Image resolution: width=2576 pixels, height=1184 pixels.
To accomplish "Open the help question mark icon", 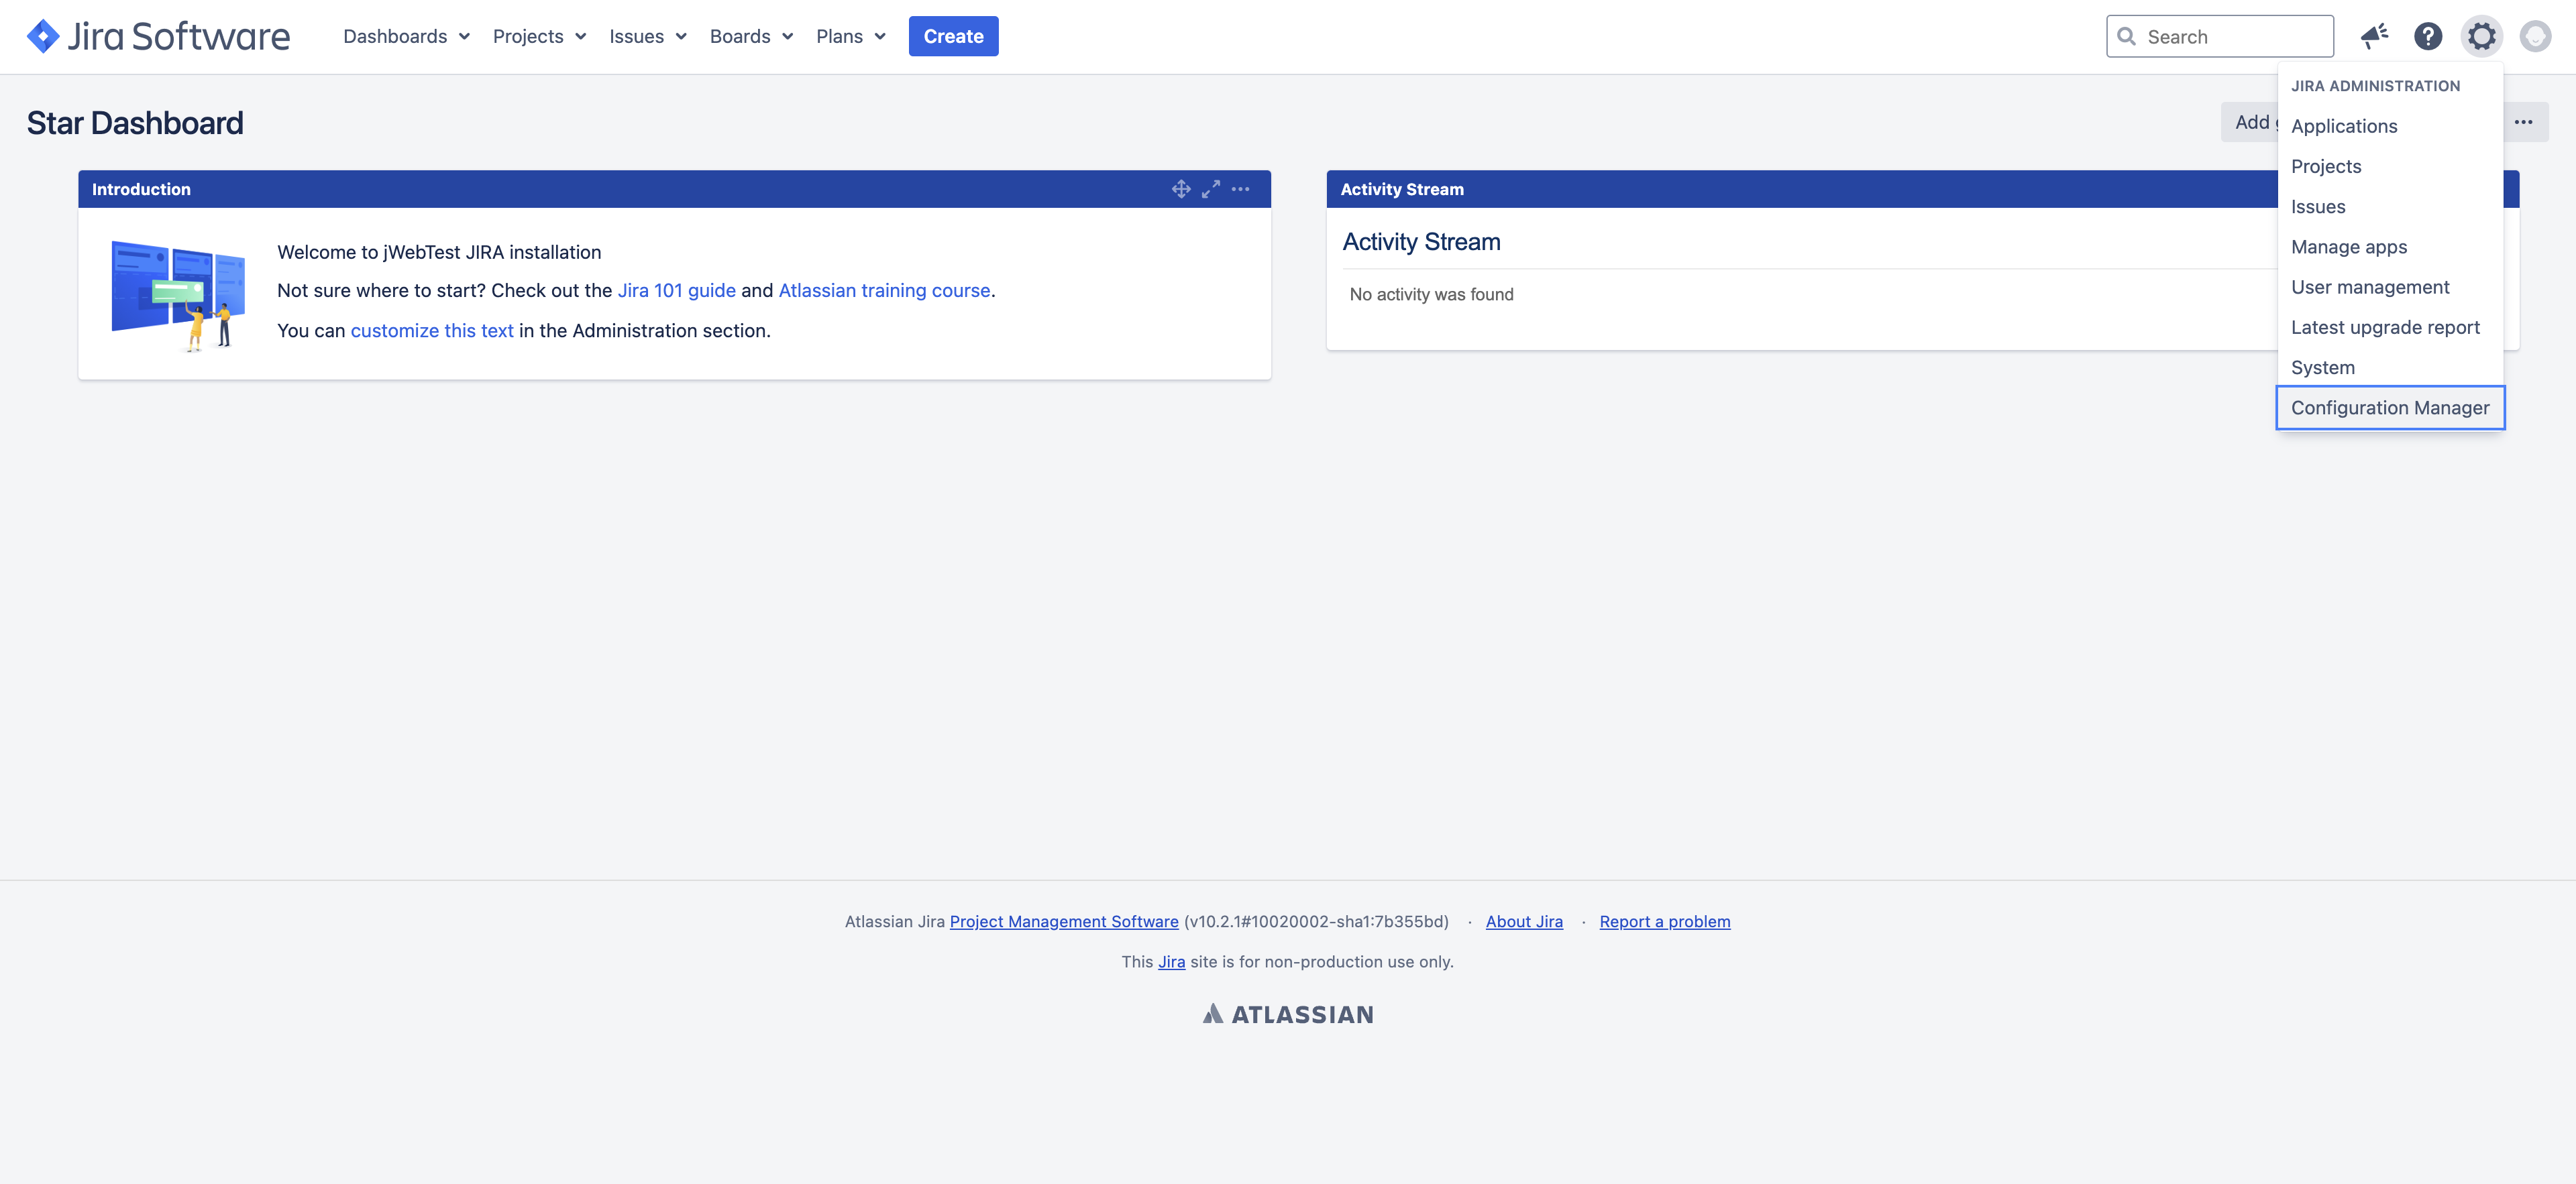I will [2428, 37].
